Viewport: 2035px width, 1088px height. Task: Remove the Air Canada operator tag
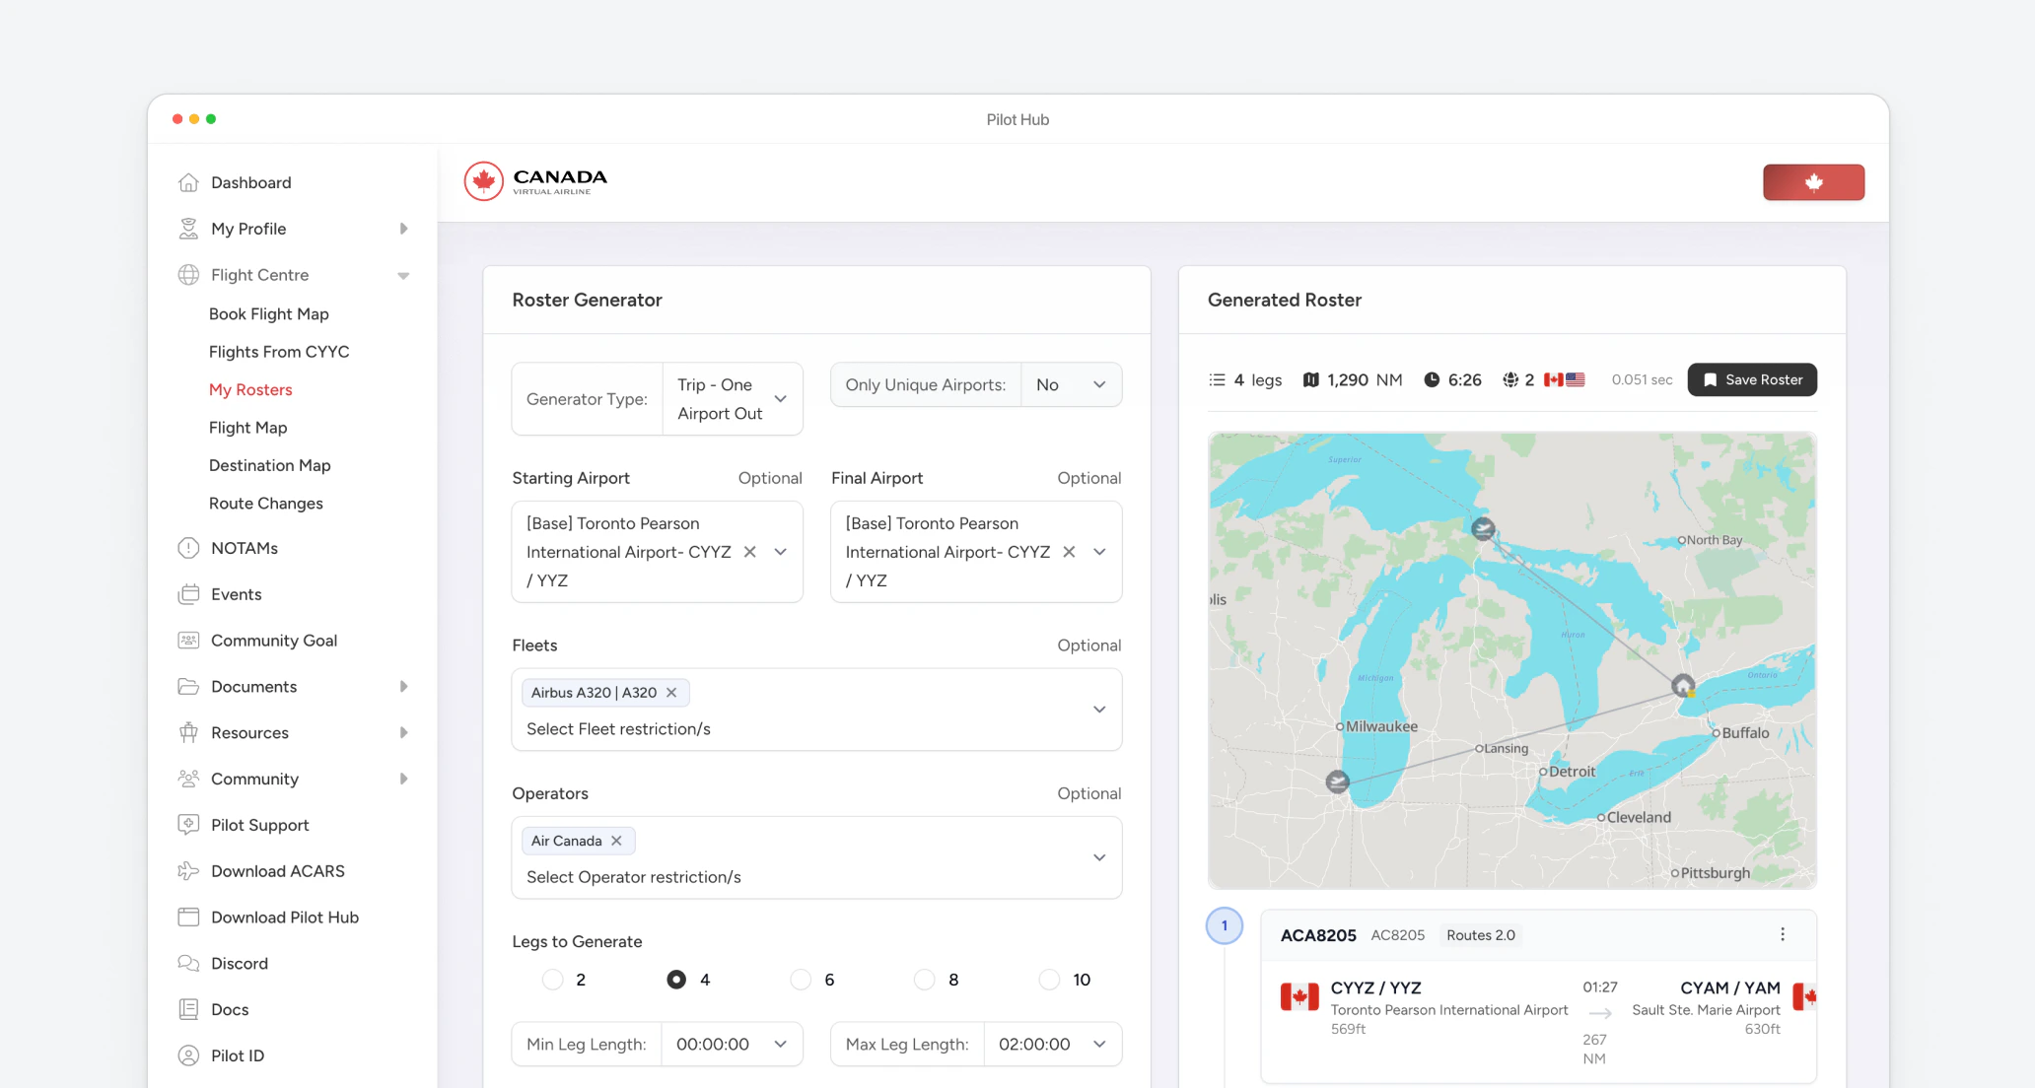coord(616,841)
